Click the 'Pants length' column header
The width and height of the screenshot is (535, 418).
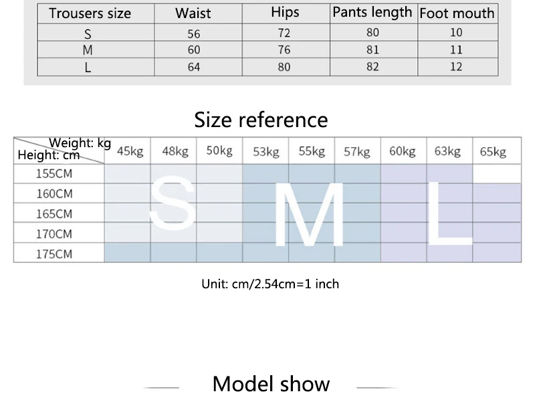pos(372,13)
